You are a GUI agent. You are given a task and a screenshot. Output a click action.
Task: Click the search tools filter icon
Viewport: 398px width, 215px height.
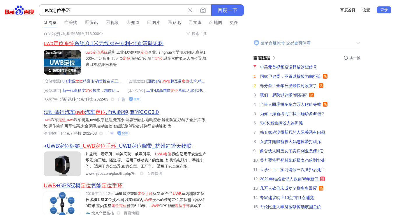[188, 34]
